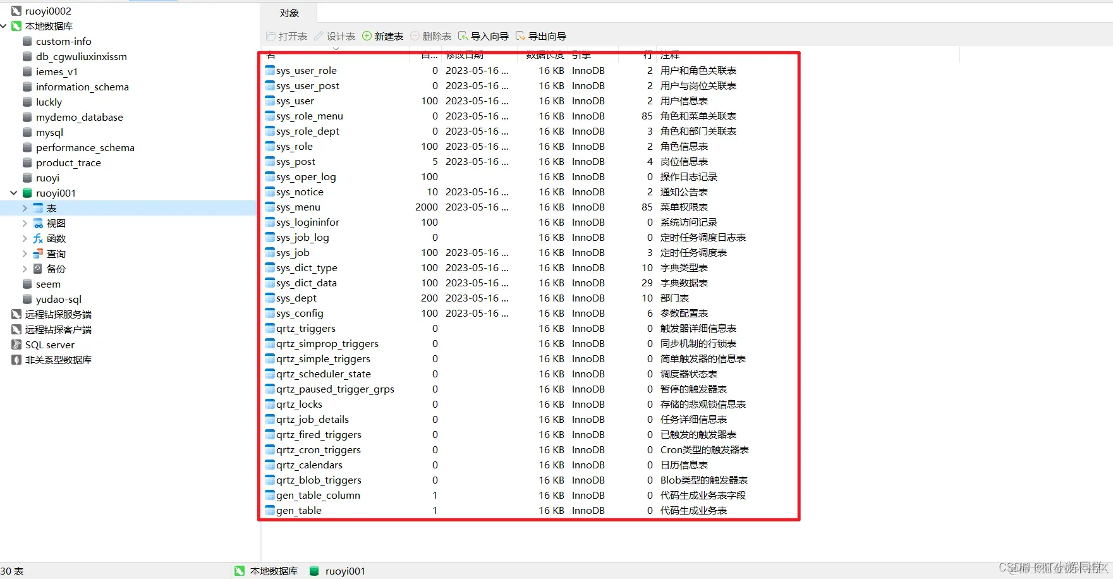Click the SQL server connection icon

click(x=16, y=344)
